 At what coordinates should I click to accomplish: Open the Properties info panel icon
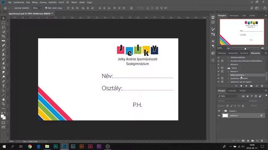point(213,22)
